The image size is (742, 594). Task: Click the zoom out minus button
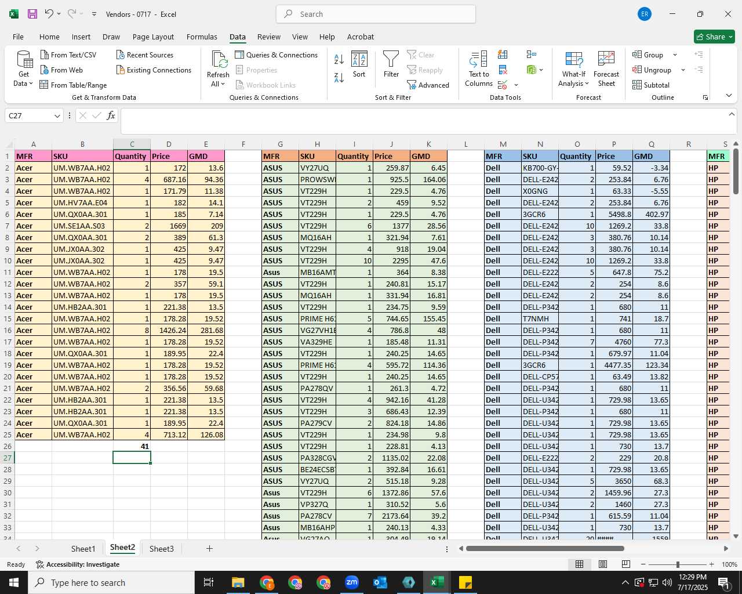point(643,564)
